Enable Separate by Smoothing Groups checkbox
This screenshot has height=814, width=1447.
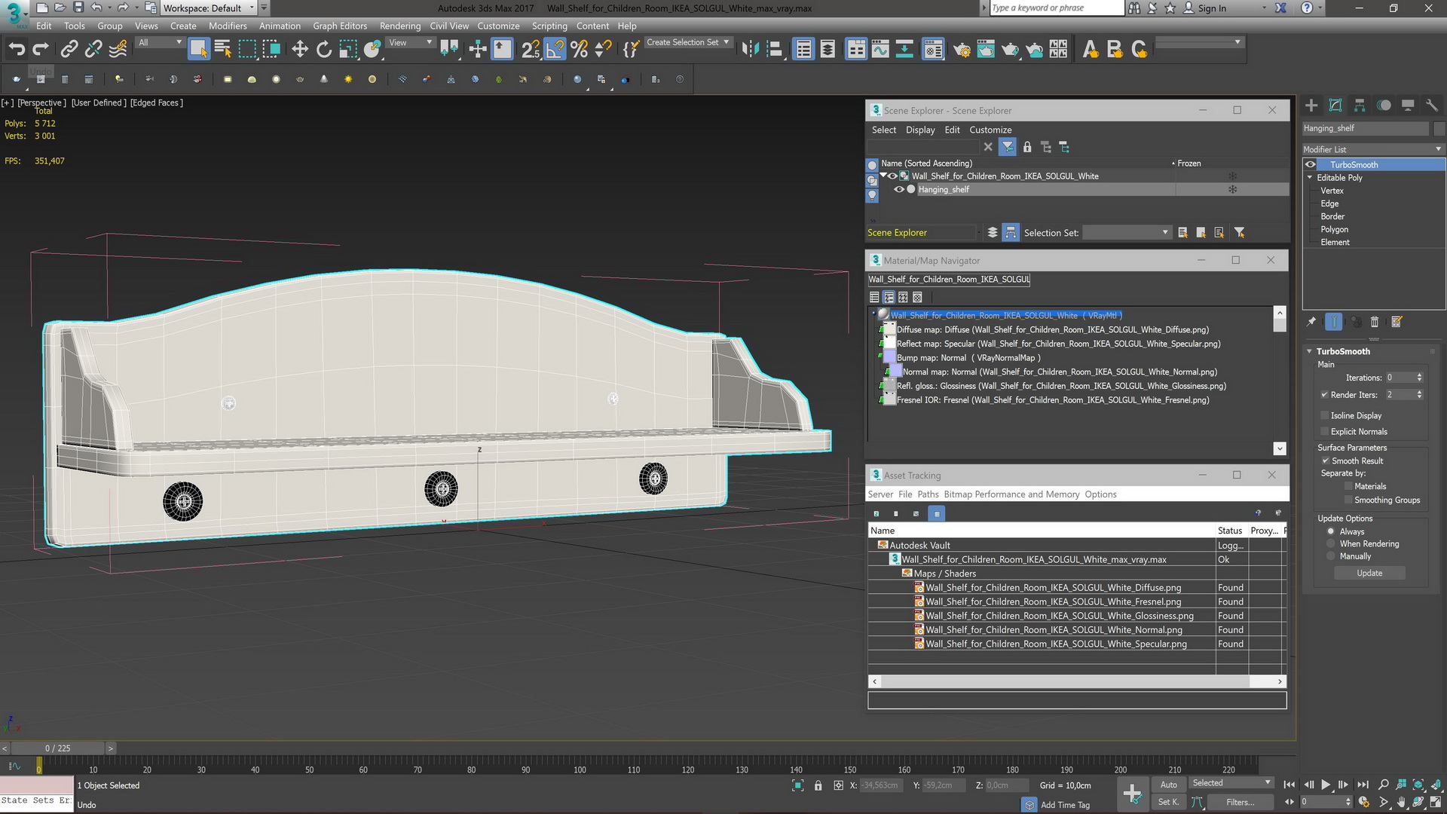click(x=1348, y=500)
